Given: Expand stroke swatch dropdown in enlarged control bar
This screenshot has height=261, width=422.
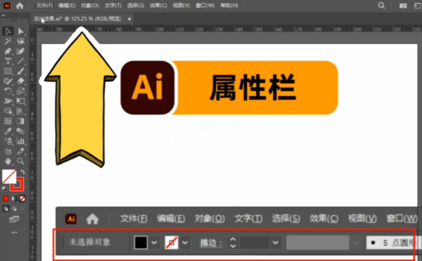Looking at the screenshot, I should [184, 243].
